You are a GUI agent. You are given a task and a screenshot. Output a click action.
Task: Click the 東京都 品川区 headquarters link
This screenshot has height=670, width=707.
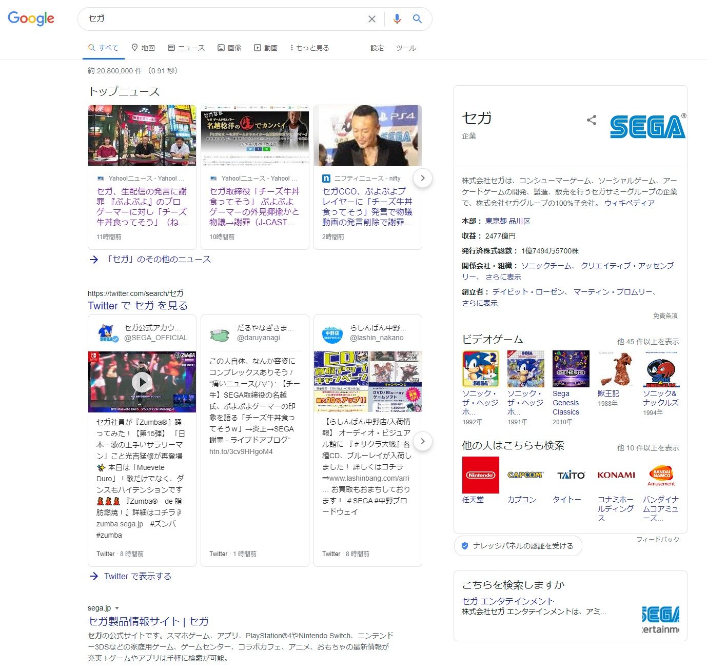click(507, 221)
